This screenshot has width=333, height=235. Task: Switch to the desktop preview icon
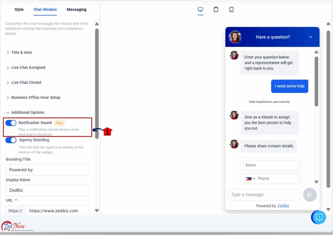pyautogui.click(x=200, y=9)
